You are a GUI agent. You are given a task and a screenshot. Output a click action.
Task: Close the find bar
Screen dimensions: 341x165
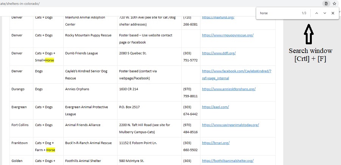pyautogui.click(x=333, y=13)
